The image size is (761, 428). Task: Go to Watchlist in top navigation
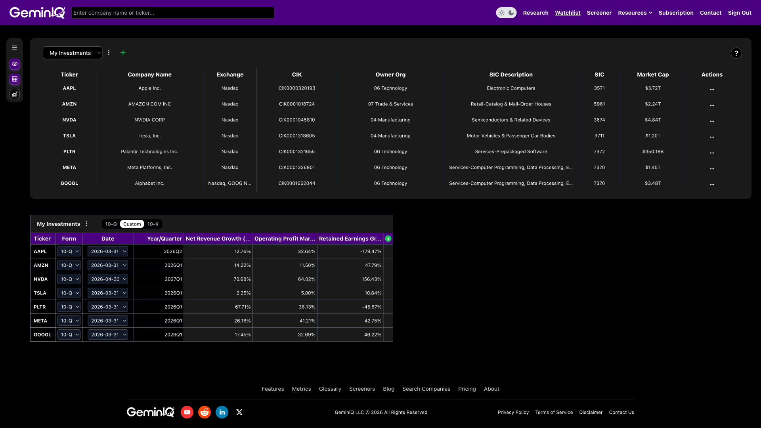[x=568, y=13]
